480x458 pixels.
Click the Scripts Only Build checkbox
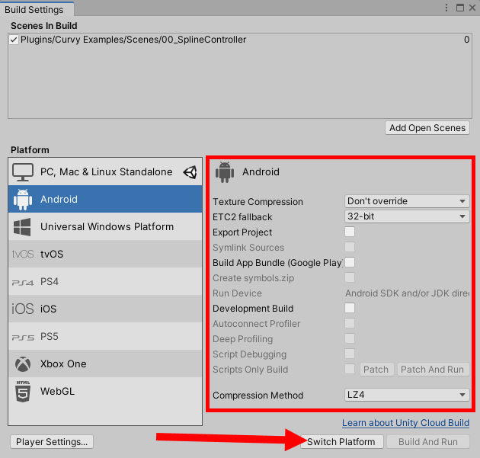coord(350,369)
